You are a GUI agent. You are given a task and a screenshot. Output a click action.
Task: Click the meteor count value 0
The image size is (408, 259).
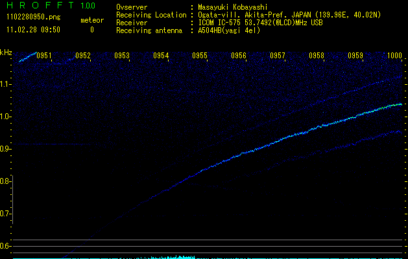(x=92, y=30)
